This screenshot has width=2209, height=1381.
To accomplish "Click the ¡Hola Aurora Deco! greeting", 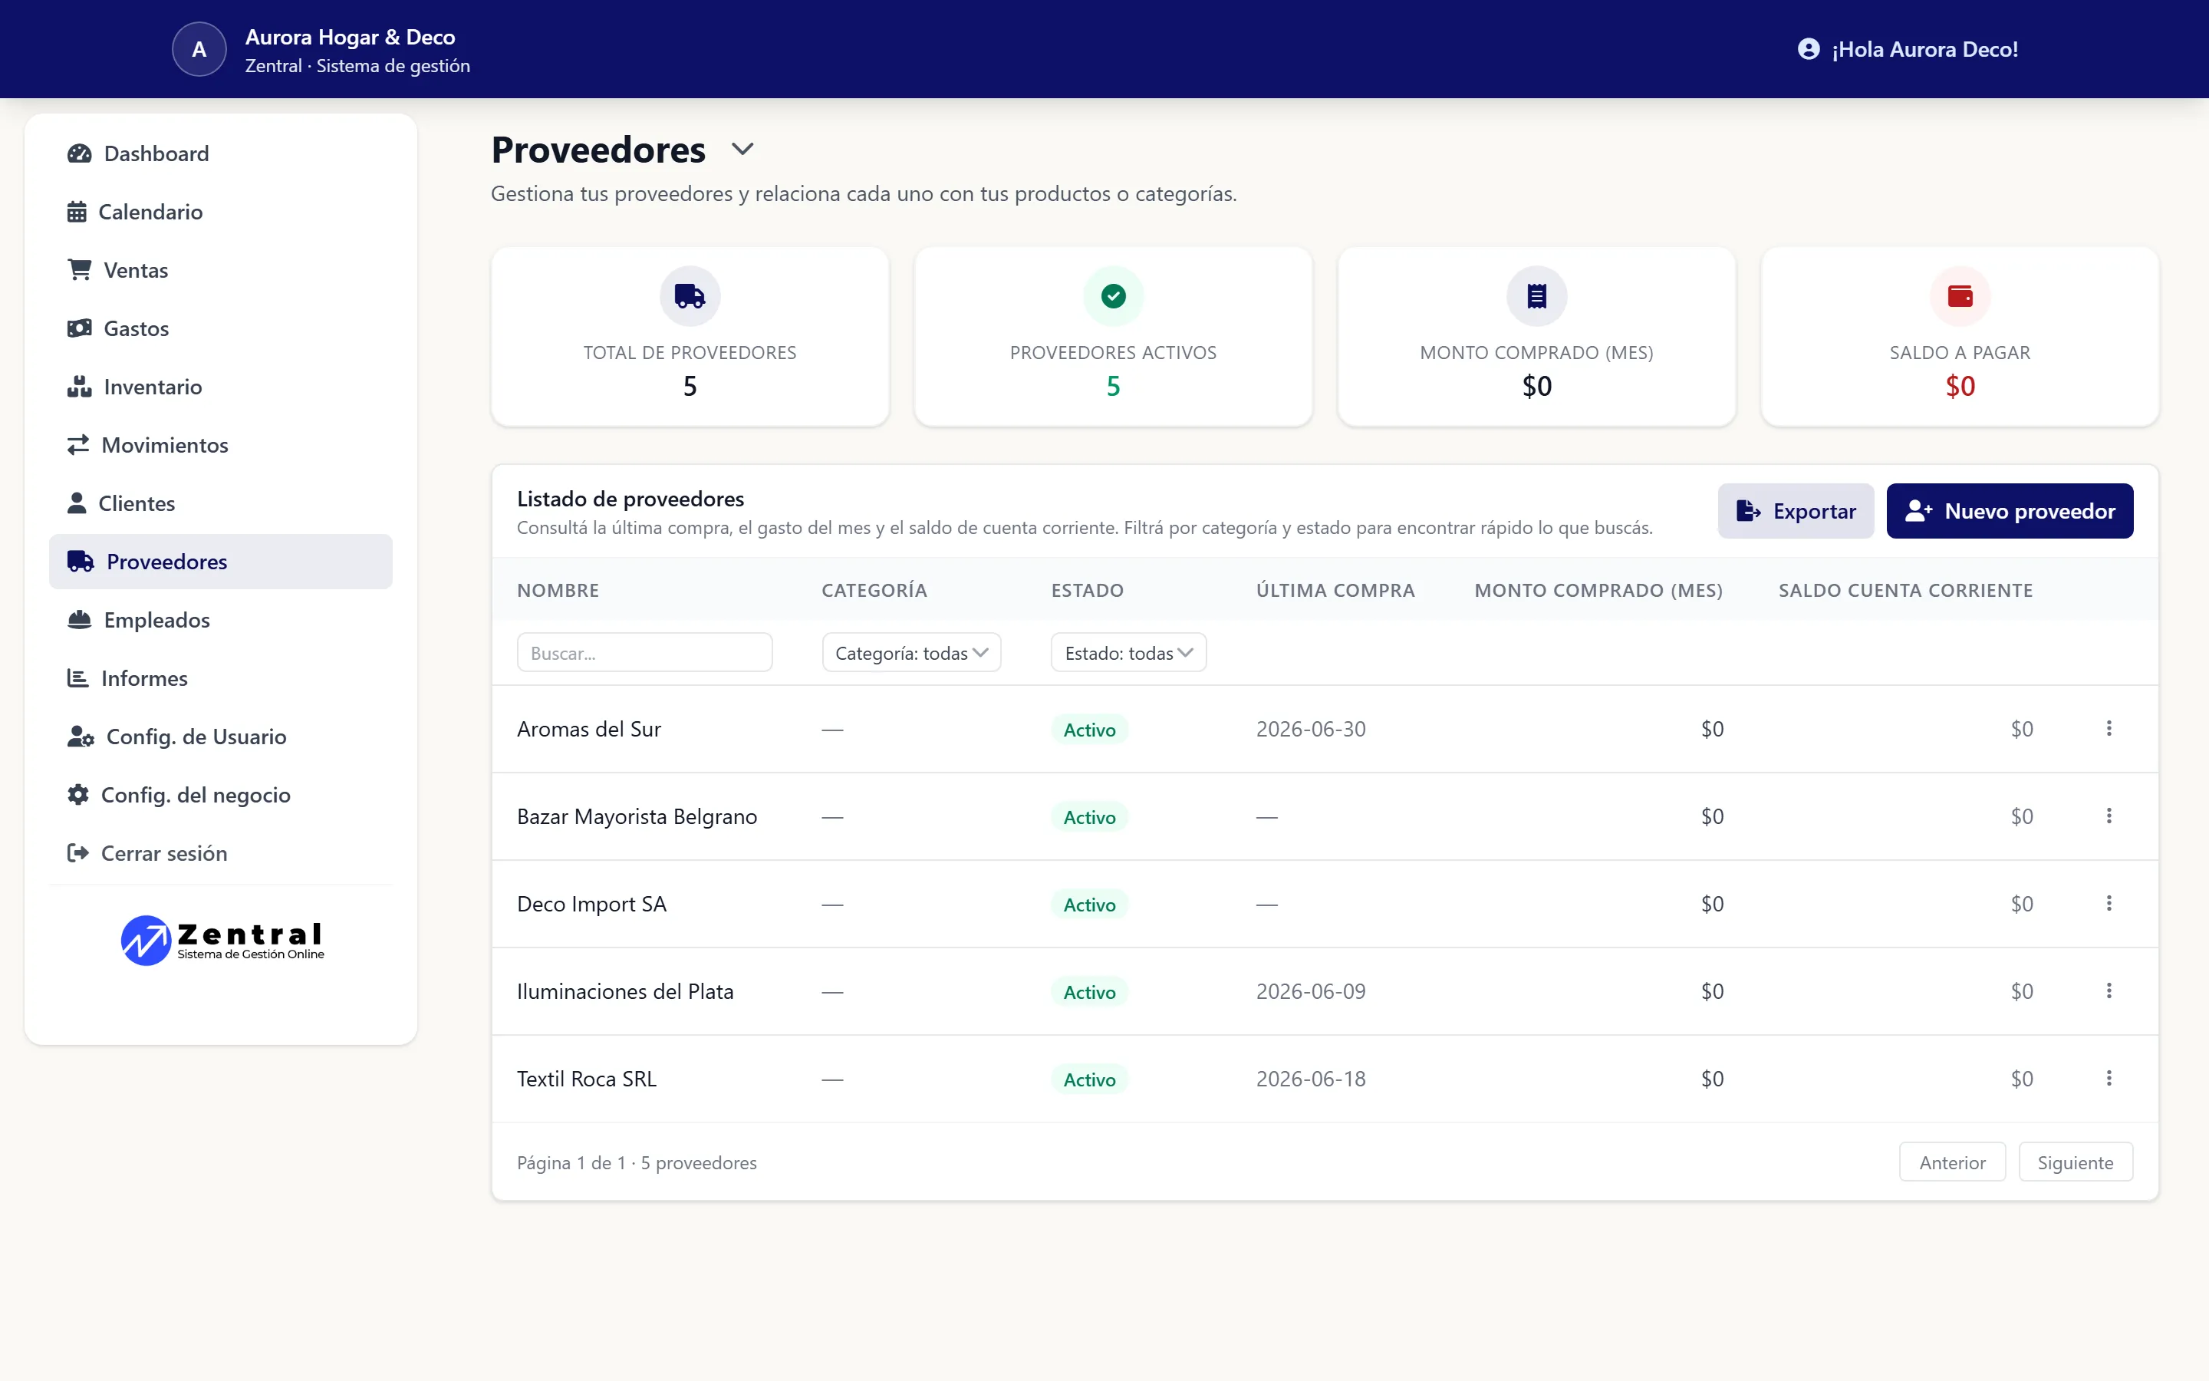I will (1924, 49).
